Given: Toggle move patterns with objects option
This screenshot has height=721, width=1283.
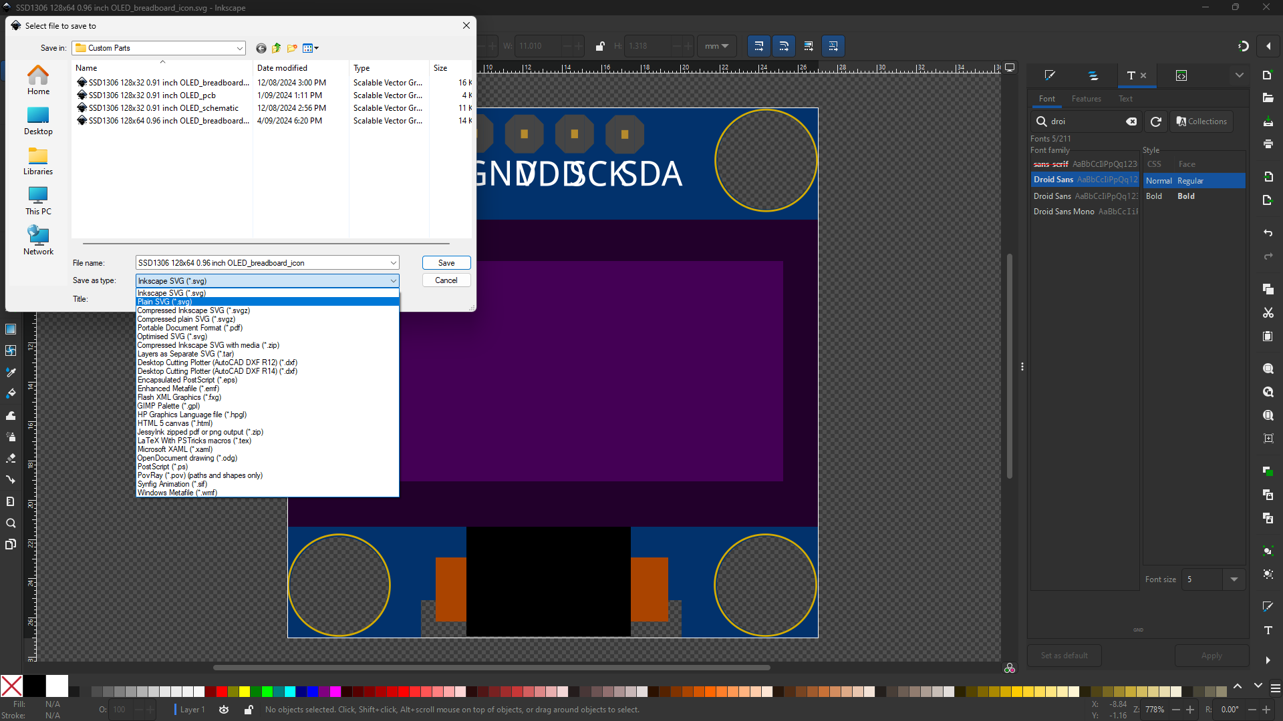Looking at the screenshot, I should click(x=833, y=46).
